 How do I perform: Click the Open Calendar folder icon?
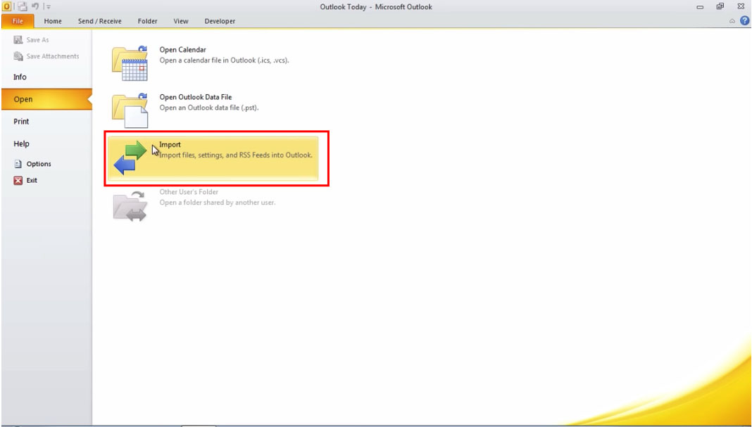click(x=130, y=64)
